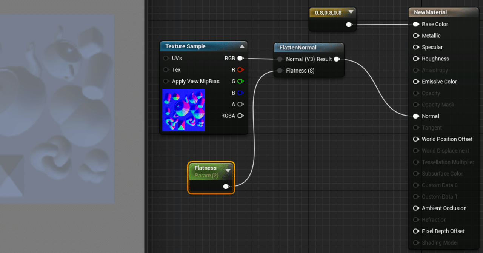Screen dimensions: 483x253
Task: Click the RGB output pin on Texture Sample
Action: [240, 58]
